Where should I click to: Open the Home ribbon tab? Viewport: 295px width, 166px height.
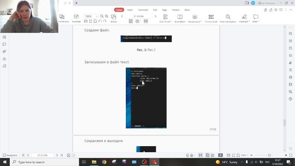coord(119,10)
